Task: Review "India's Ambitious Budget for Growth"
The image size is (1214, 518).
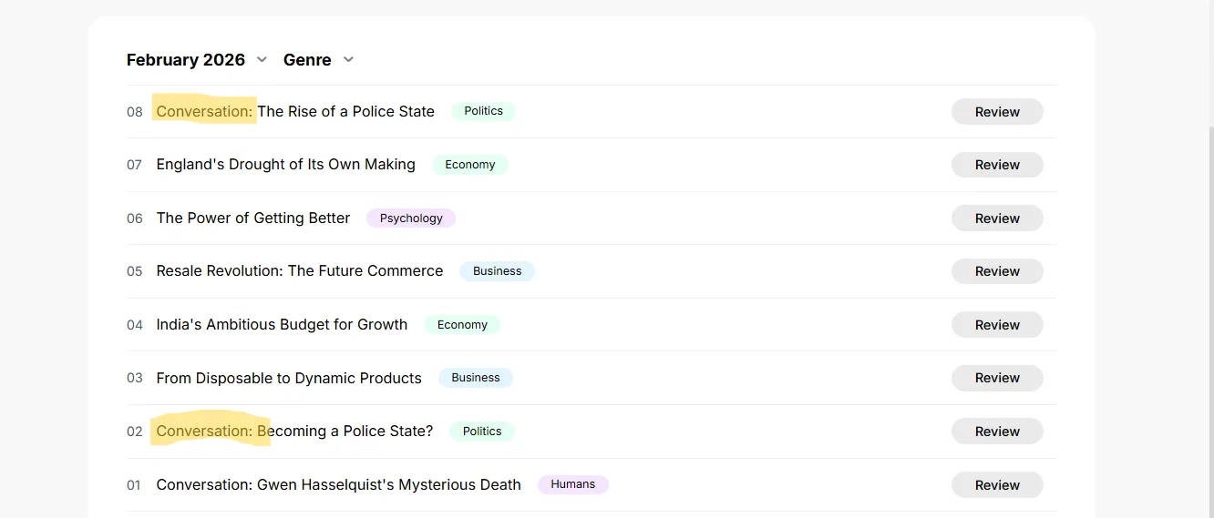Action: point(997,325)
